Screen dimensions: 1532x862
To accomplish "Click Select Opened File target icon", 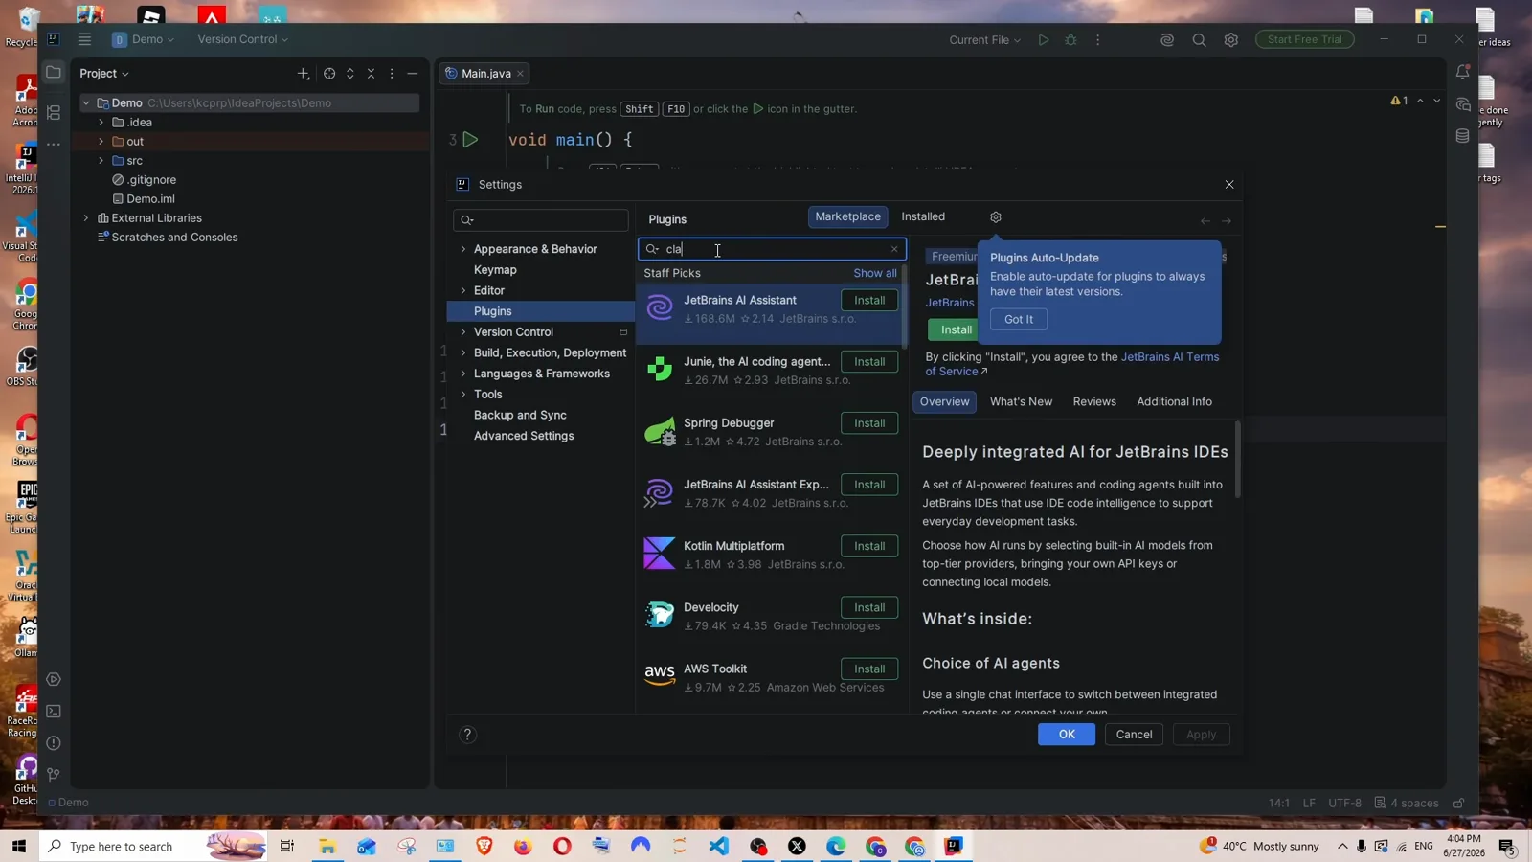I will point(329,74).
